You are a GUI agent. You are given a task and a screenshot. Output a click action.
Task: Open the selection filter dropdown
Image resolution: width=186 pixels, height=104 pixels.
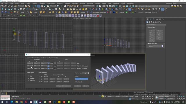[x=21, y=6]
